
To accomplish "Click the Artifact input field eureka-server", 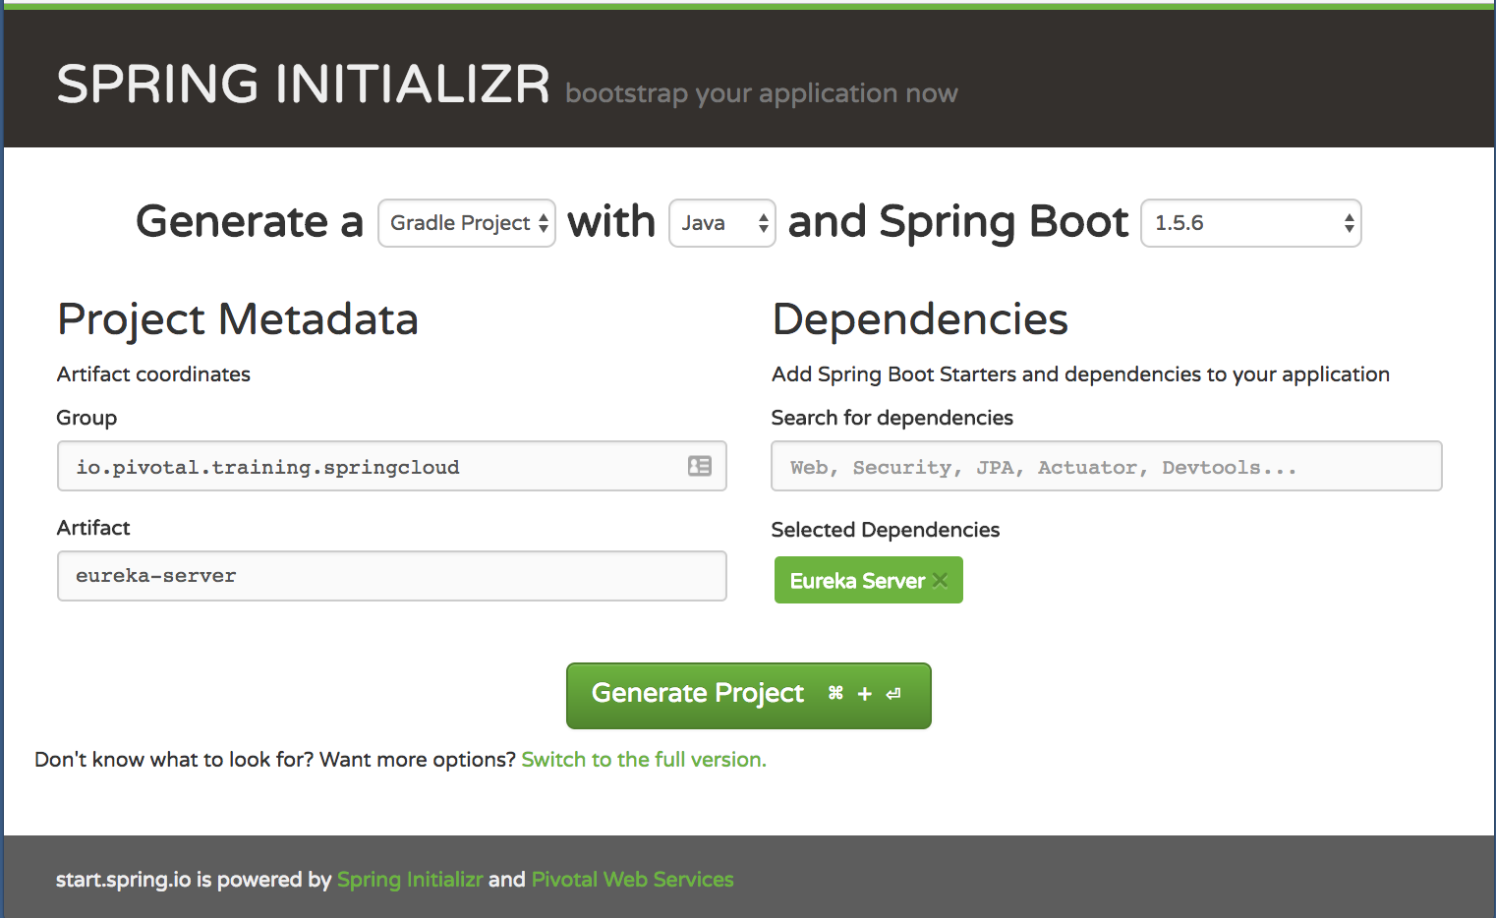I will 392,576.
